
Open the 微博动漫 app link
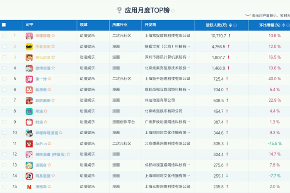click(x=43, y=68)
